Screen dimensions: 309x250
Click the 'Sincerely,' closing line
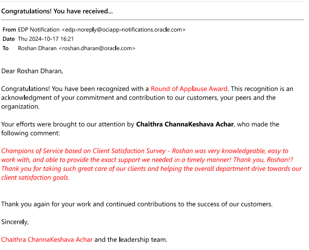click(x=15, y=222)
